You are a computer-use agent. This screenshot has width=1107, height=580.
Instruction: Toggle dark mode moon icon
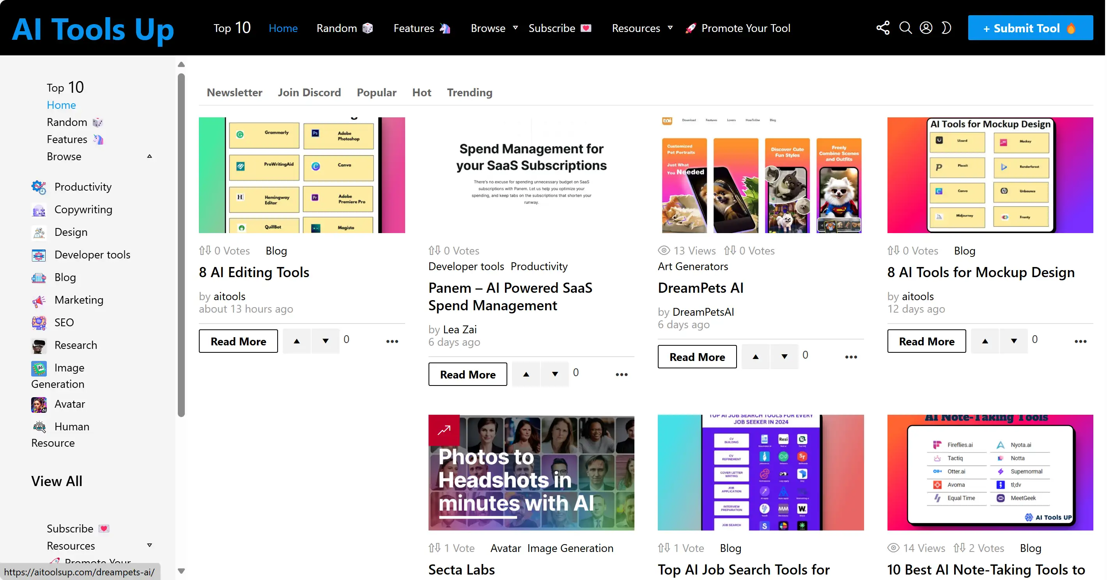click(946, 28)
